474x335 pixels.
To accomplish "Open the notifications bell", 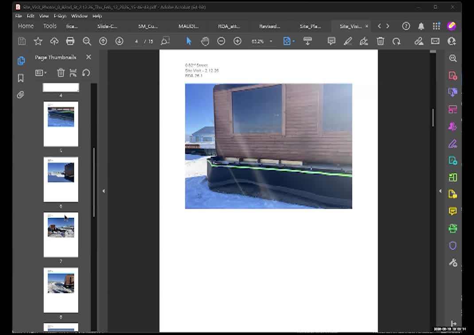I will point(421,26).
